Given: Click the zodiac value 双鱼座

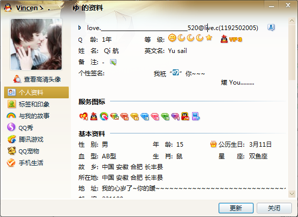Looking at the screenshot, I should 258,156.
